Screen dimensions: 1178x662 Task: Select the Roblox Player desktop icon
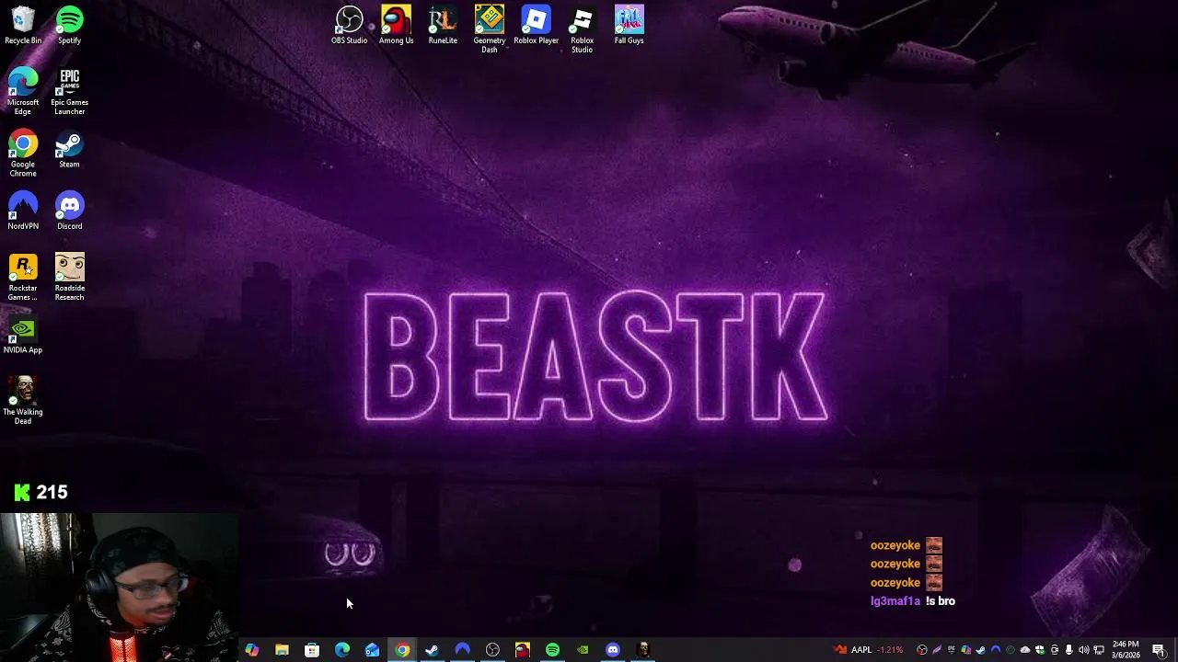[x=536, y=25]
